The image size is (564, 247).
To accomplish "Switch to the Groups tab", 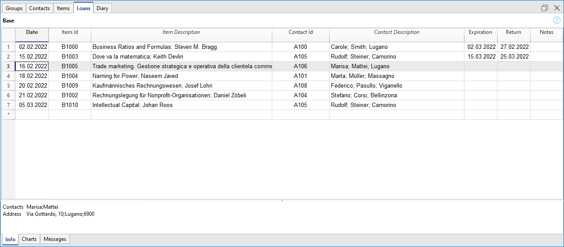I will tap(14, 8).
